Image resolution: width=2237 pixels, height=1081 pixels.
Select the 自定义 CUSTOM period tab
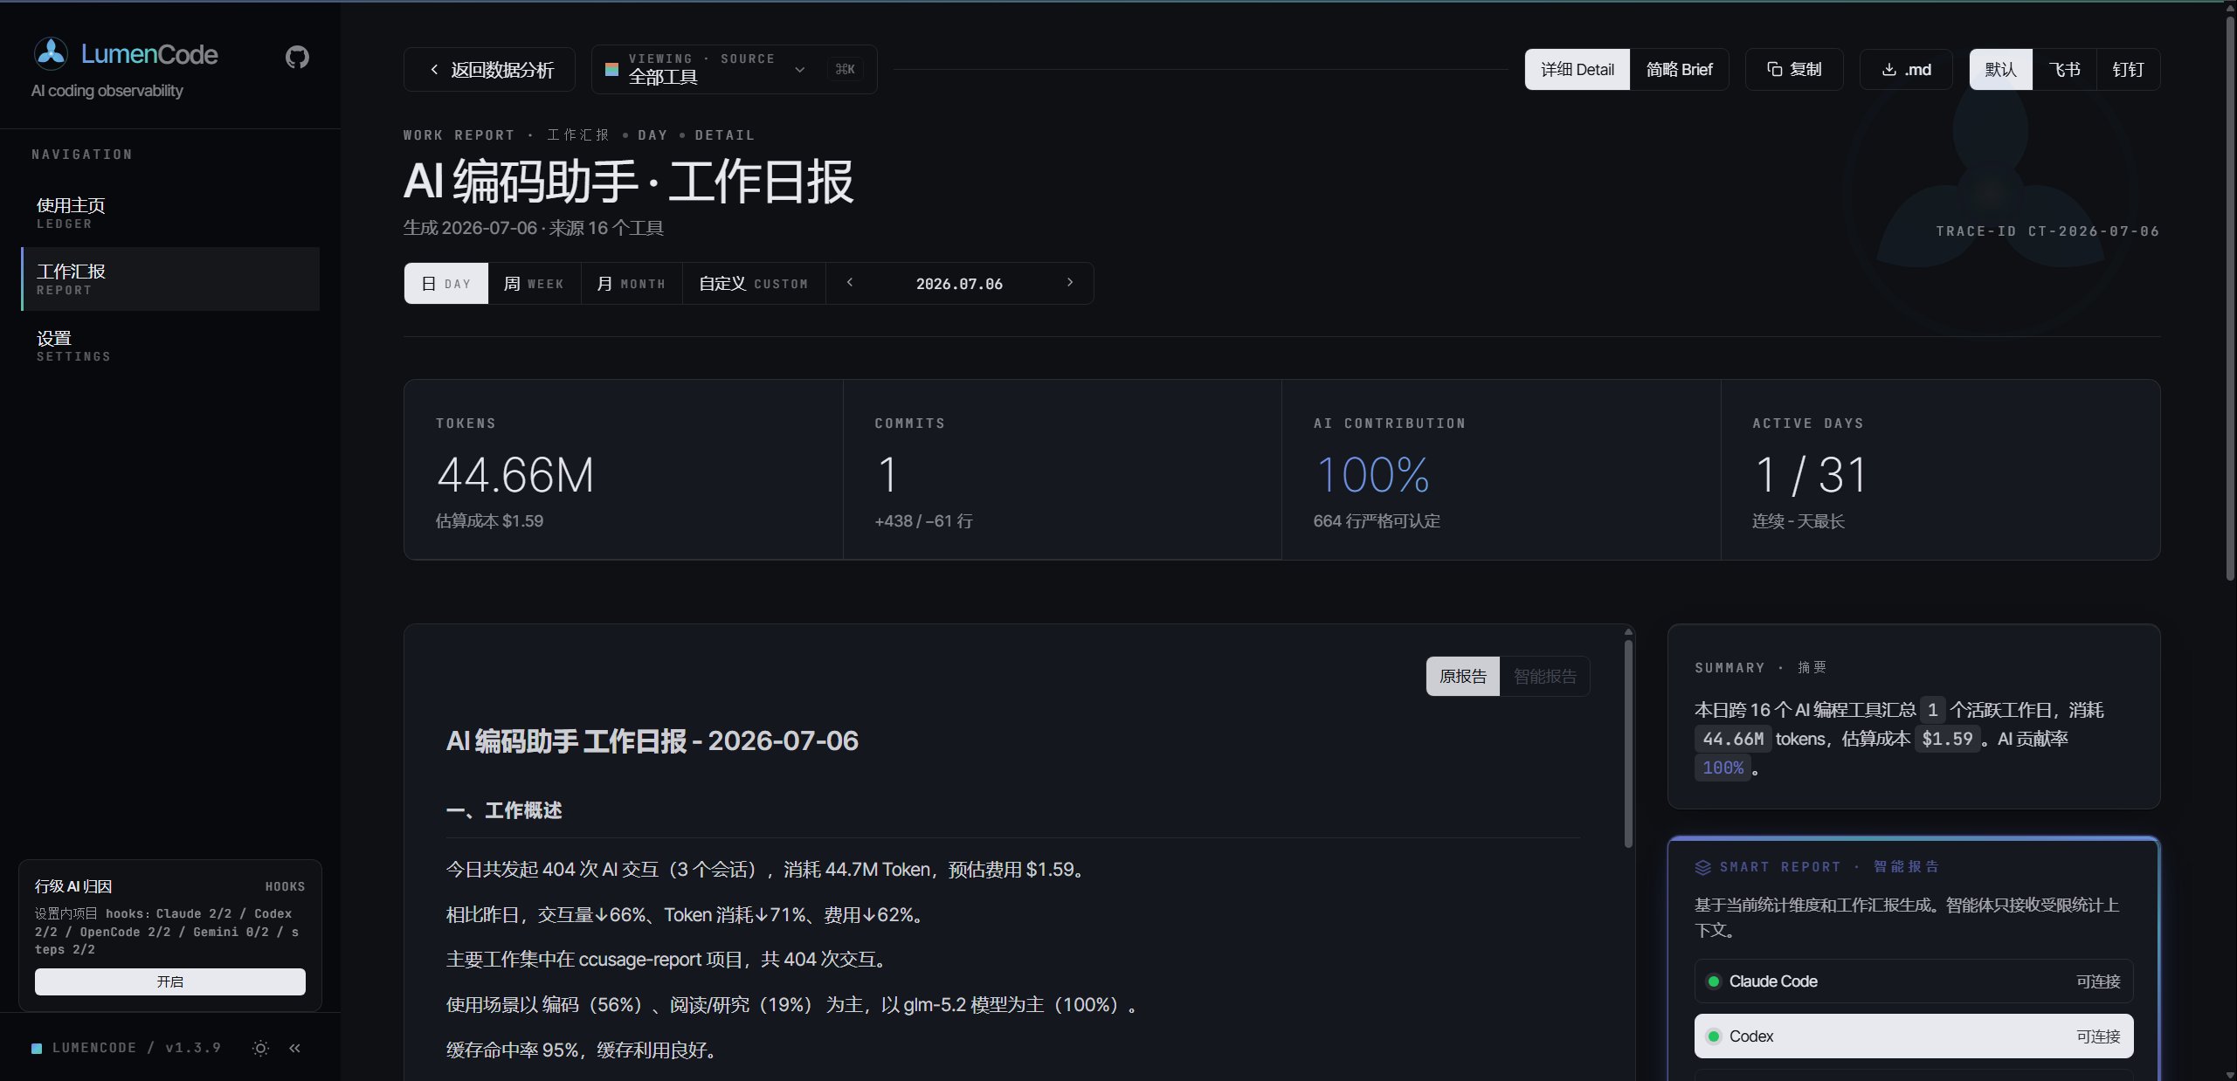[x=753, y=283]
